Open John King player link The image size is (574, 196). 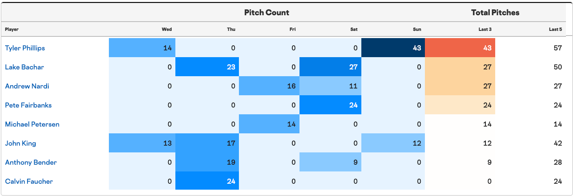[20, 143]
